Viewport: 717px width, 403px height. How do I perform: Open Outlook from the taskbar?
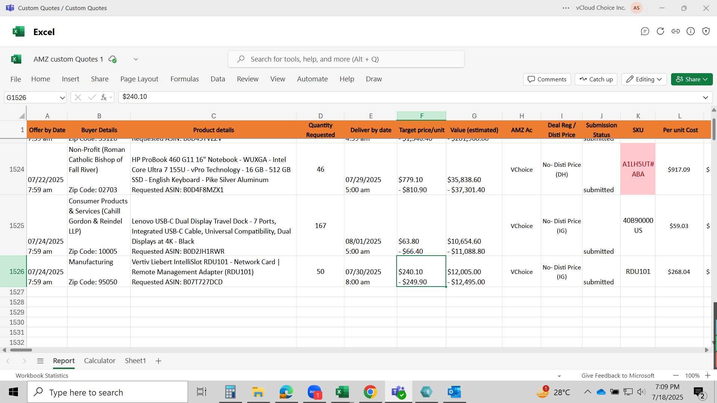click(454, 392)
